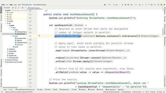Expand the .idea folder
Image resolution: width=166 pixels, height=93 pixels.
click(5, 15)
